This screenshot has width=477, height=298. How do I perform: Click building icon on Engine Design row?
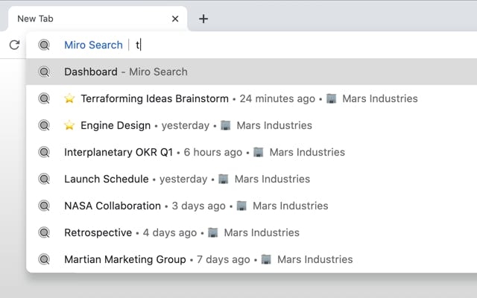click(225, 125)
